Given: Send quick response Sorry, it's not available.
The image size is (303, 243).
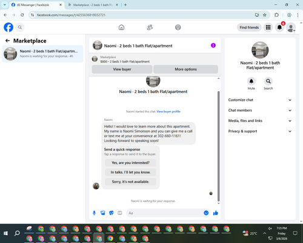Looking at the screenshot, I should (x=130, y=182).
